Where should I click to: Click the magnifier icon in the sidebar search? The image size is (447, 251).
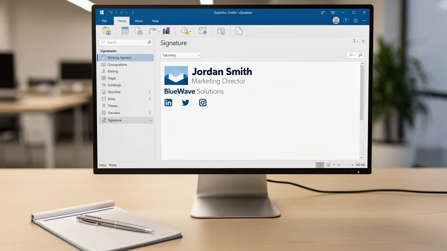point(149,42)
